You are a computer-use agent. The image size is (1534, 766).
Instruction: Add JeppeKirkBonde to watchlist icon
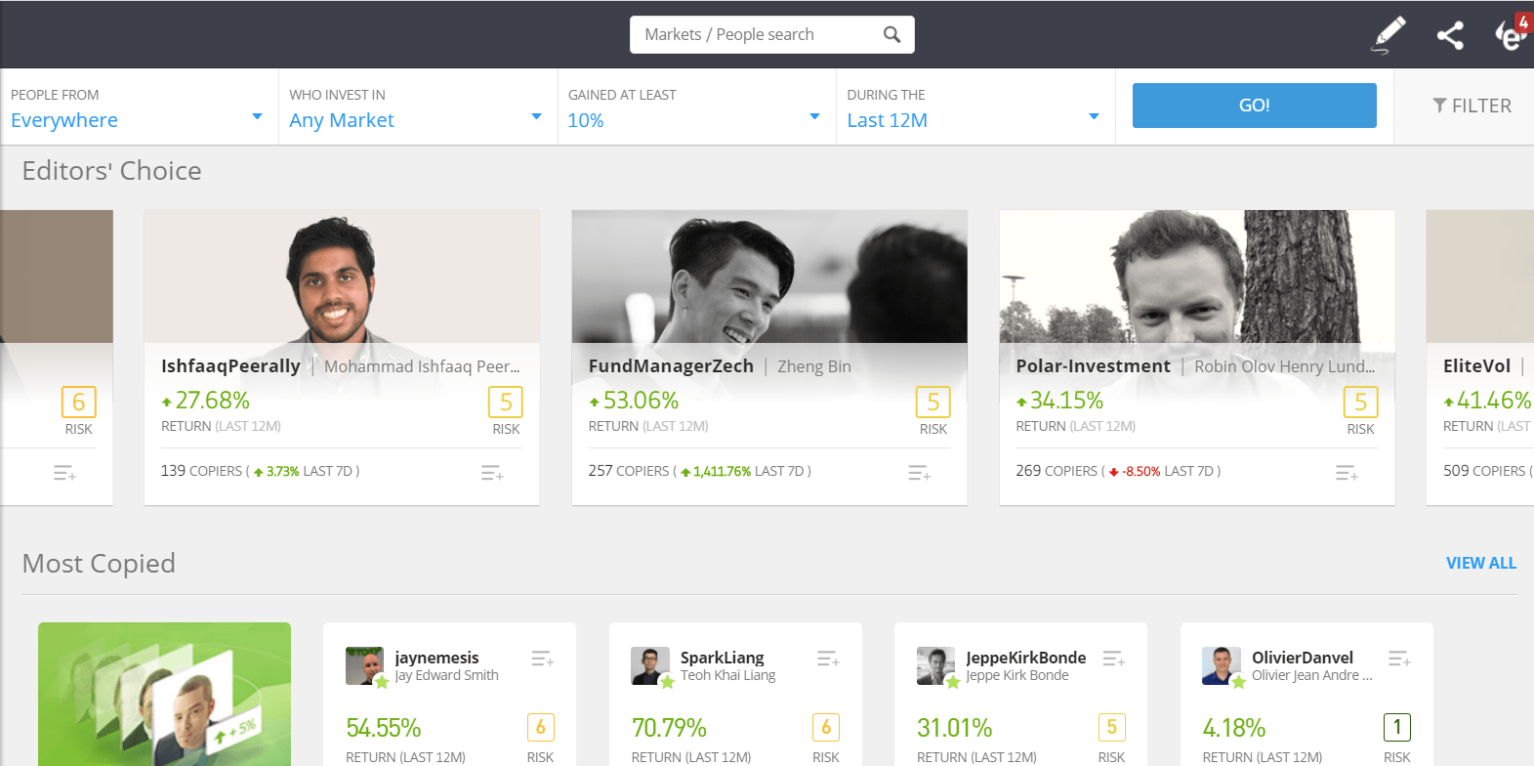(1114, 659)
